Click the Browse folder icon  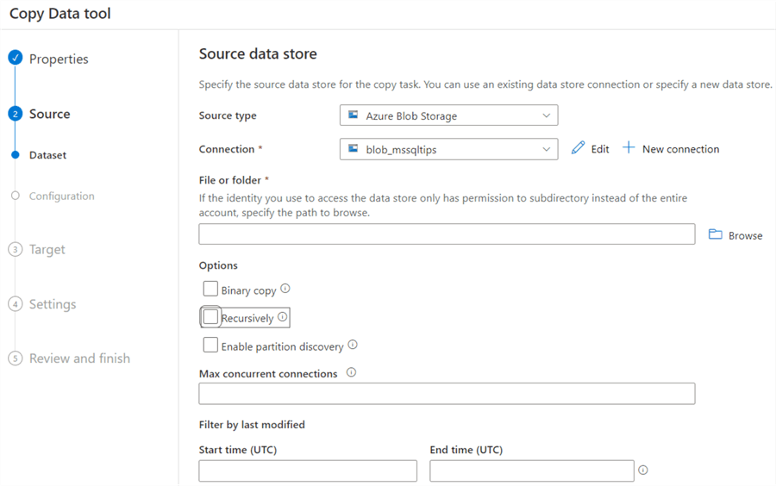click(x=715, y=234)
